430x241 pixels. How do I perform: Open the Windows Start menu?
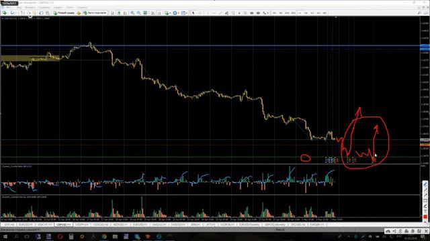(5, 236)
